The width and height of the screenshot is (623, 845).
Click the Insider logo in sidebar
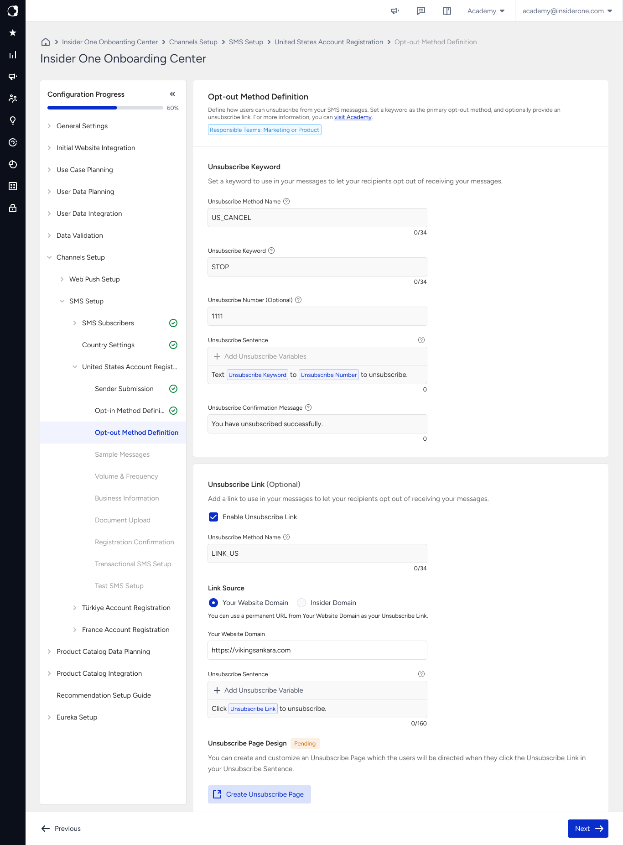pos(13,11)
